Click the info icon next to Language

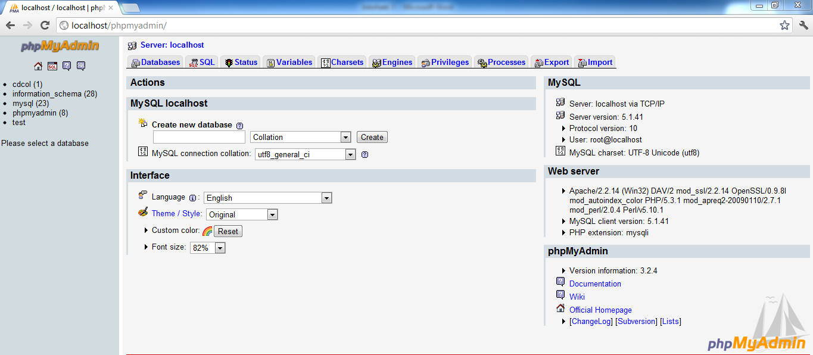pos(192,198)
